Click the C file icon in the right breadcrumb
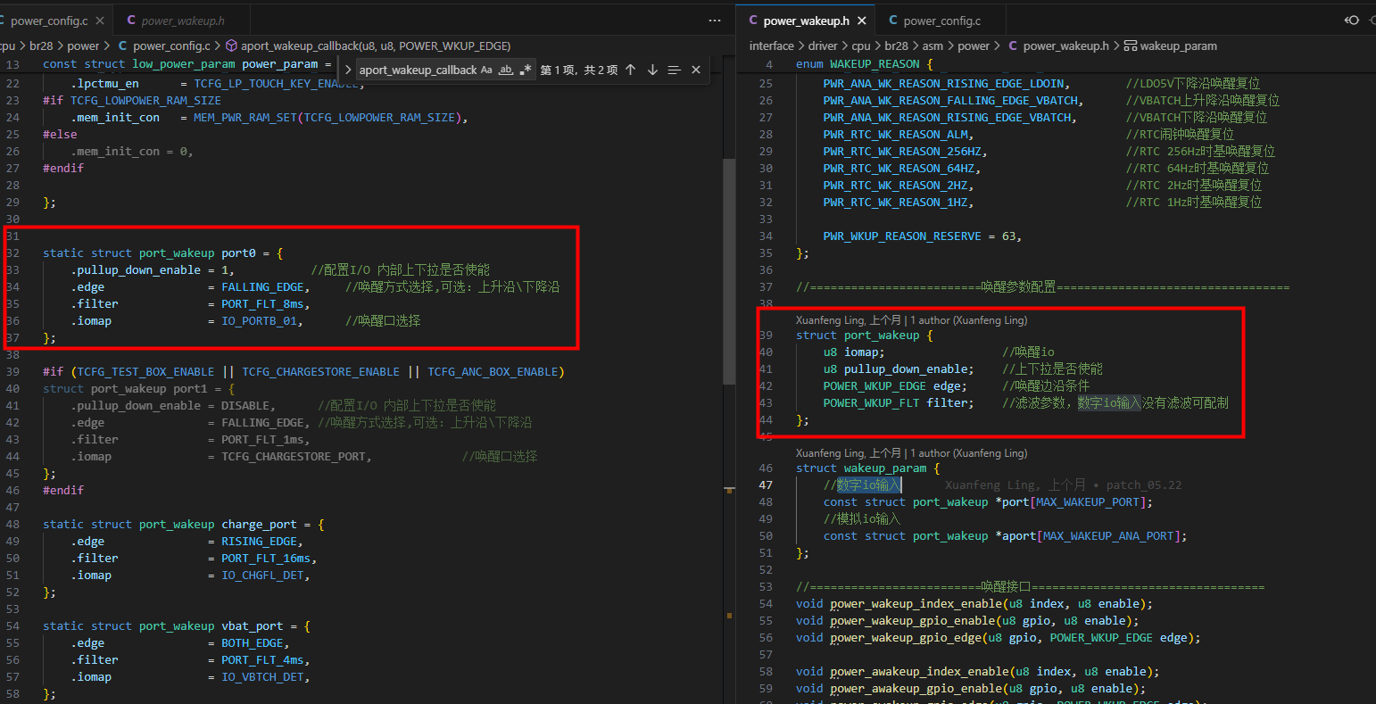The width and height of the screenshot is (1376, 704). pos(1014,46)
